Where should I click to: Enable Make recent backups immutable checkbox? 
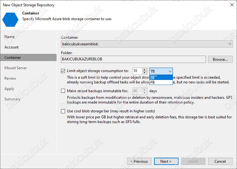pyautogui.click(x=63, y=91)
